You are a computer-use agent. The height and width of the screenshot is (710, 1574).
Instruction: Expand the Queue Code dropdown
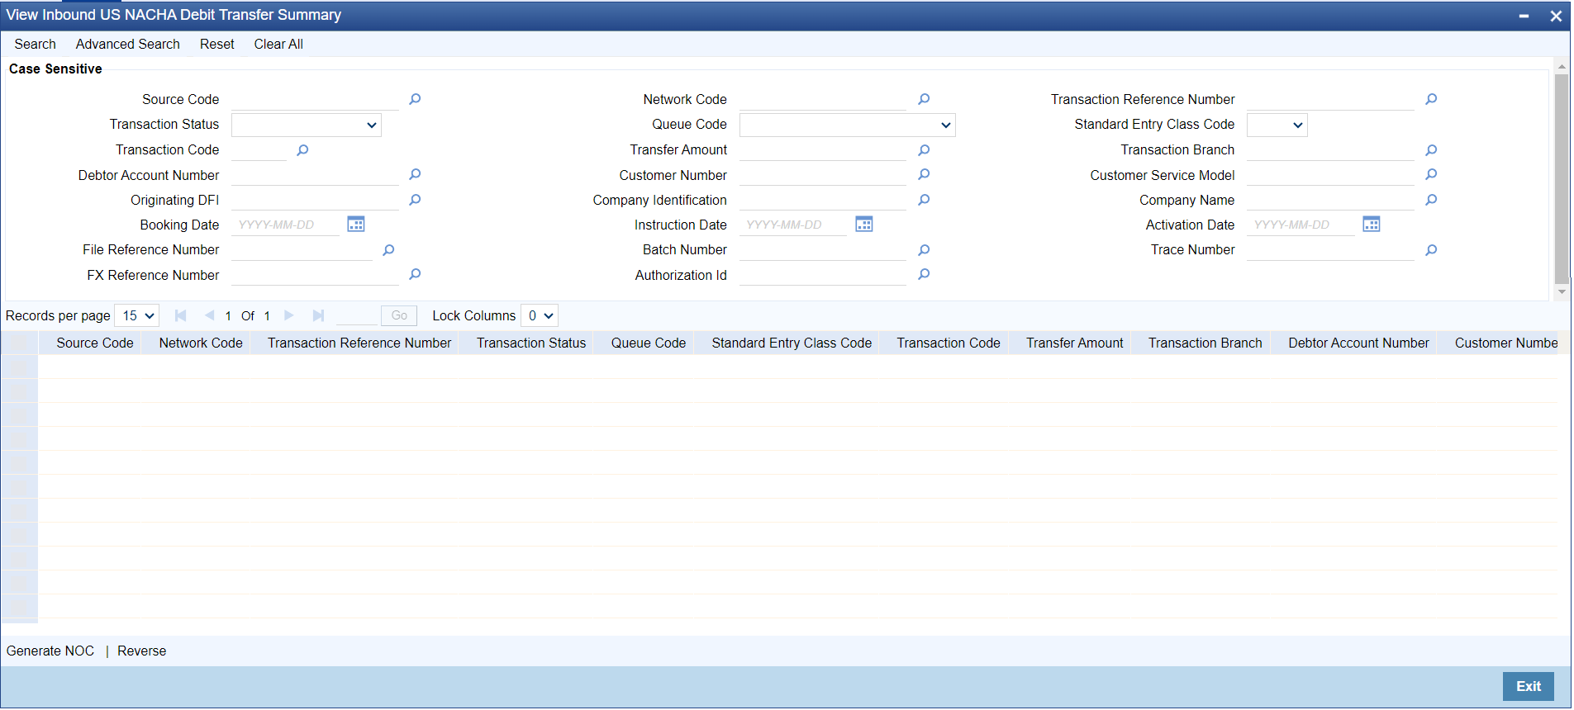coord(848,125)
